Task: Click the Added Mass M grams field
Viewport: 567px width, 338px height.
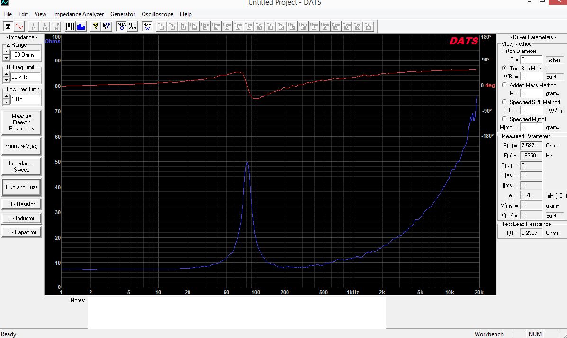Action: tap(531, 93)
